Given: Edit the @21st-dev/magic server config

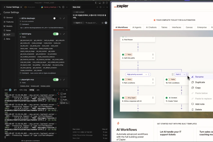Looking at the screenshot, I should click(x=64, y=18).
